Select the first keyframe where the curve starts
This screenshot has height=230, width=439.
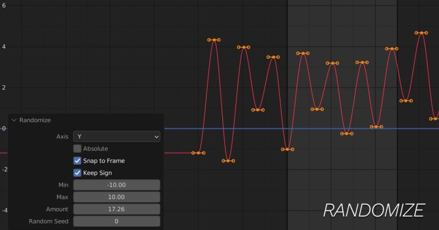pos(198,153)
